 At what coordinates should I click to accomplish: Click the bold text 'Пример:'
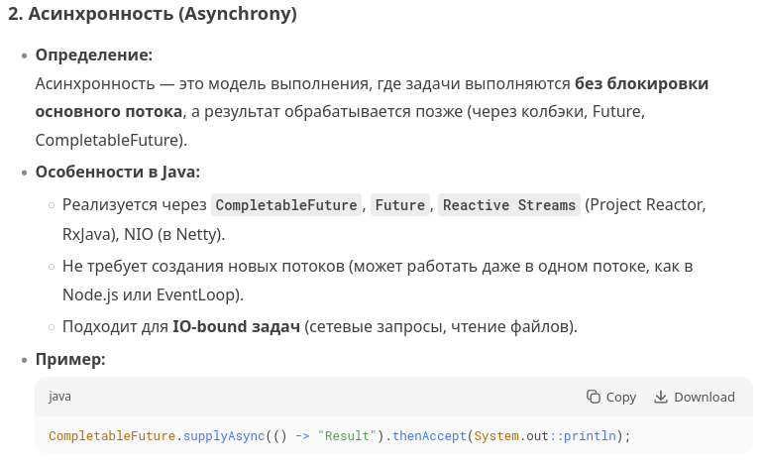70,360
